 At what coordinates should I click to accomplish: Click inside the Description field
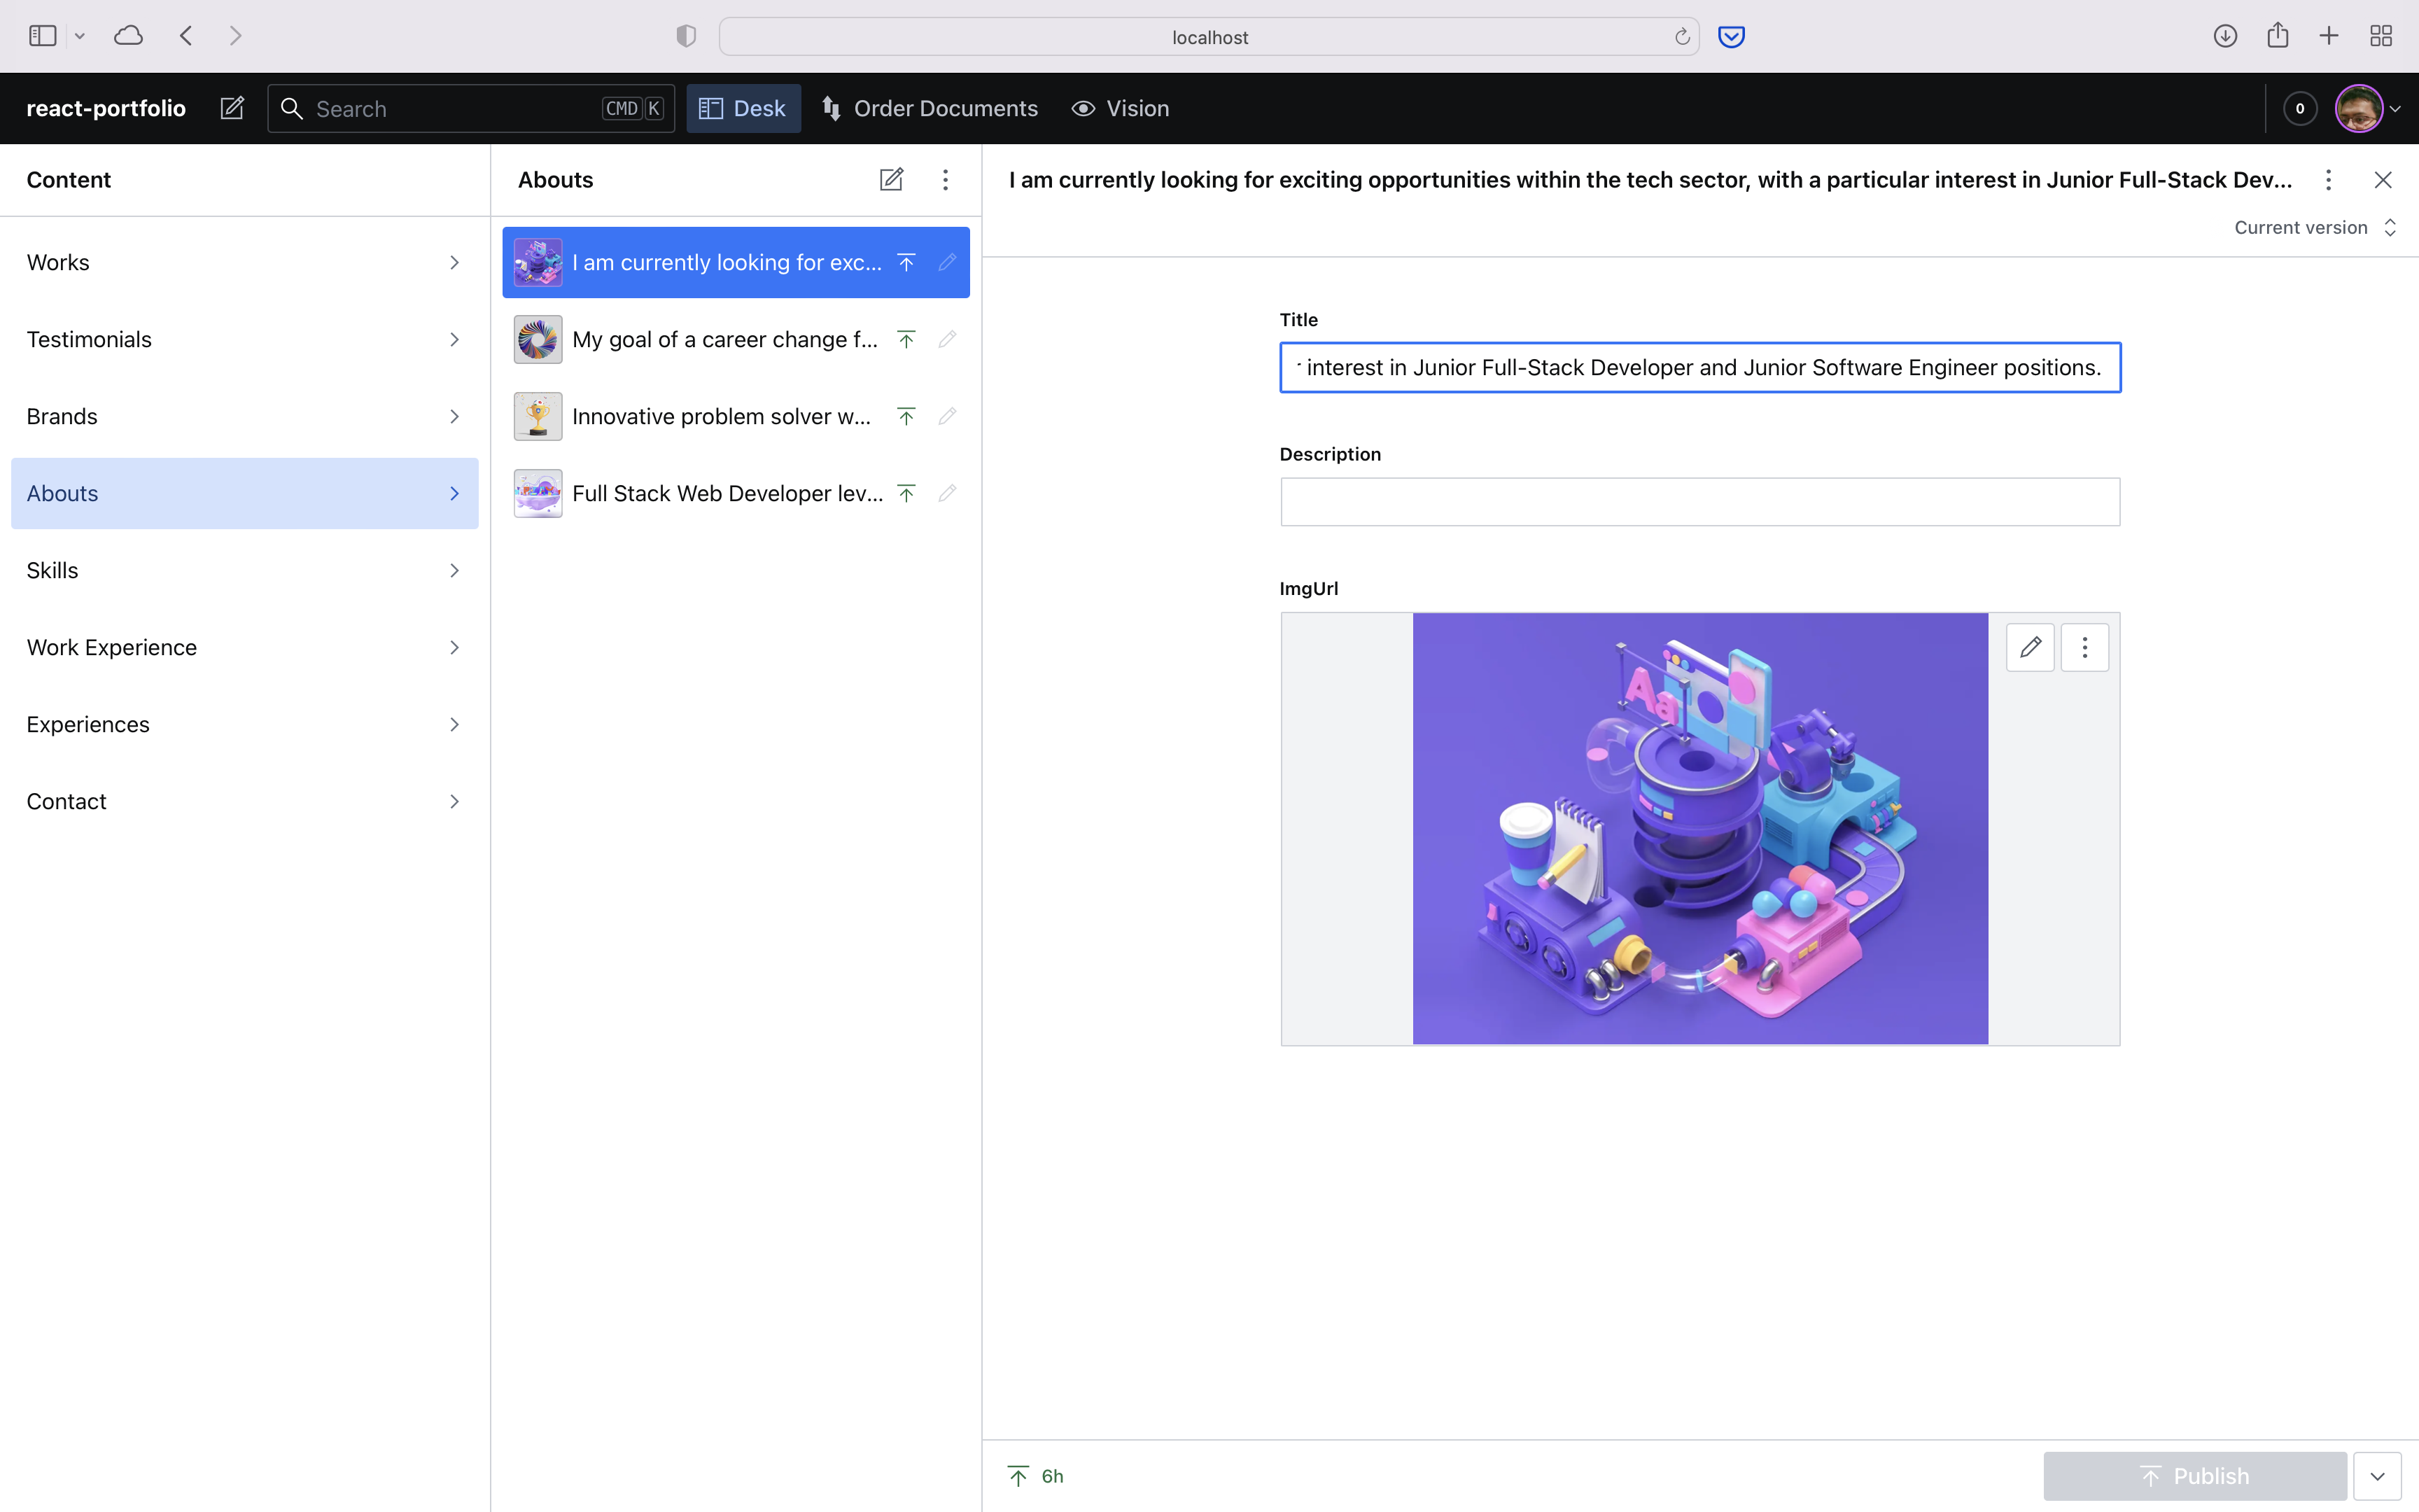pos(1698,501)
